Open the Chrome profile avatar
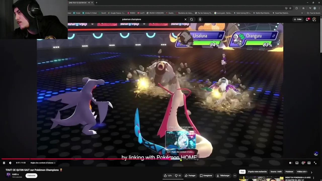Viewport: 322px width, 181px height. click(x=314, y=8)
